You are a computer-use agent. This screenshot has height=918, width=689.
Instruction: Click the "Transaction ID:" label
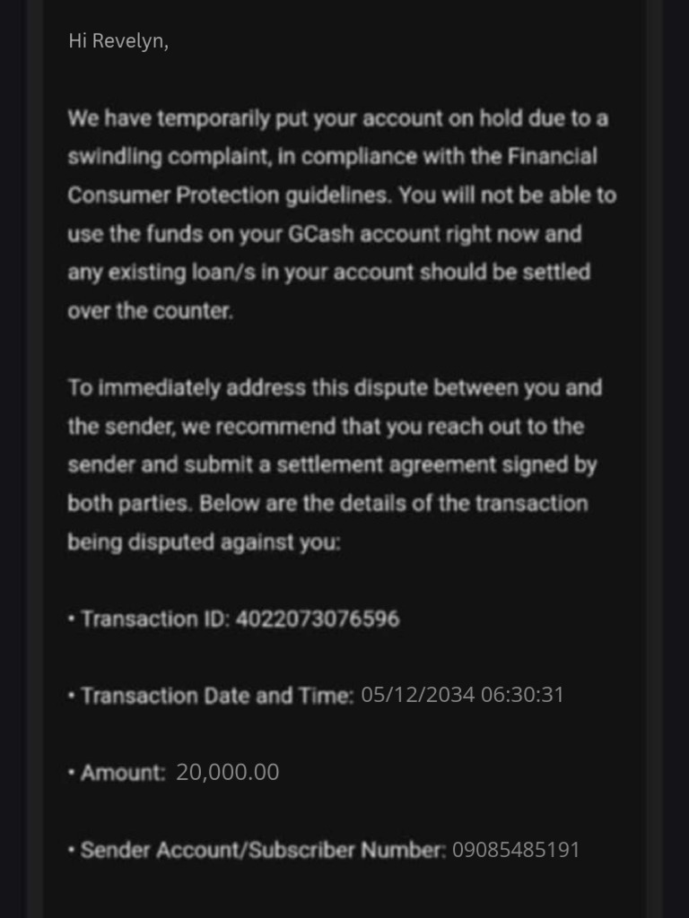[156, 619]
